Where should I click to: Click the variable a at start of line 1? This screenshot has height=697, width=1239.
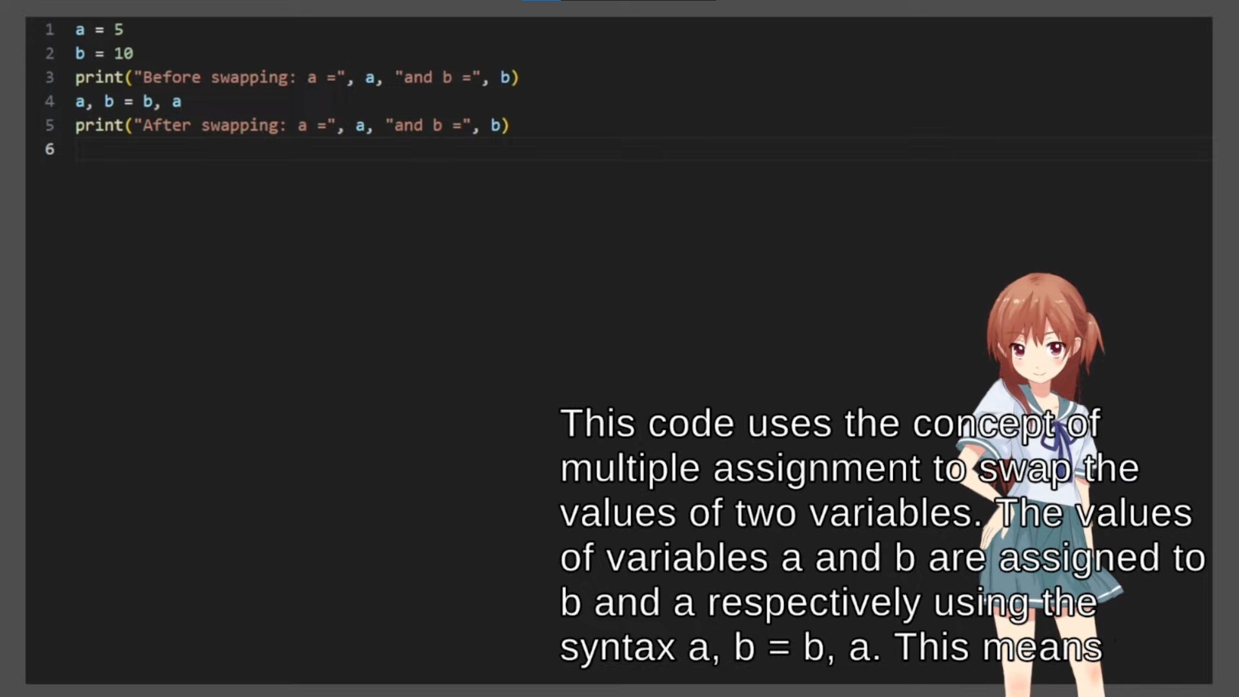coord(80,30)
